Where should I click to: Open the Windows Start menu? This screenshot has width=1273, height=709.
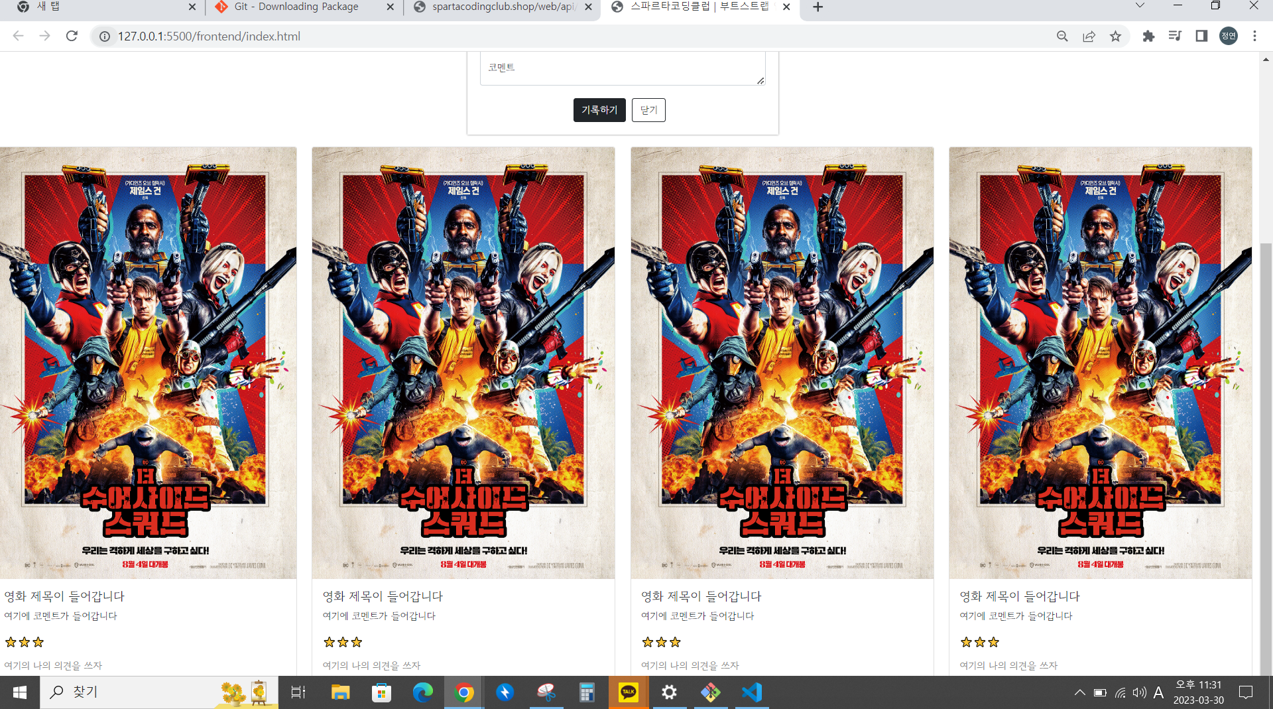20,692
